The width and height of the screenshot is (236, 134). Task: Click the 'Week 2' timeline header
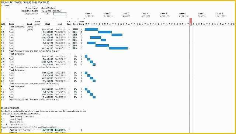point(107,14)
